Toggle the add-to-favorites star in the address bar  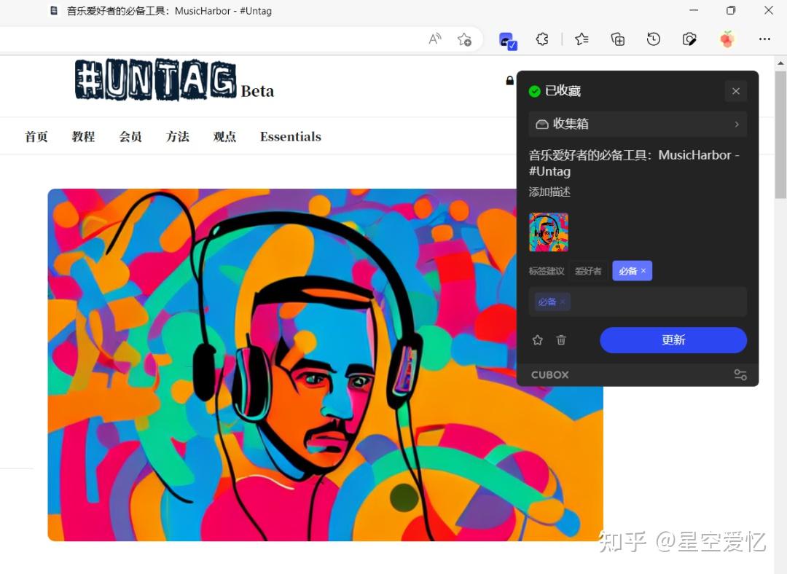(x=465, y=39)
